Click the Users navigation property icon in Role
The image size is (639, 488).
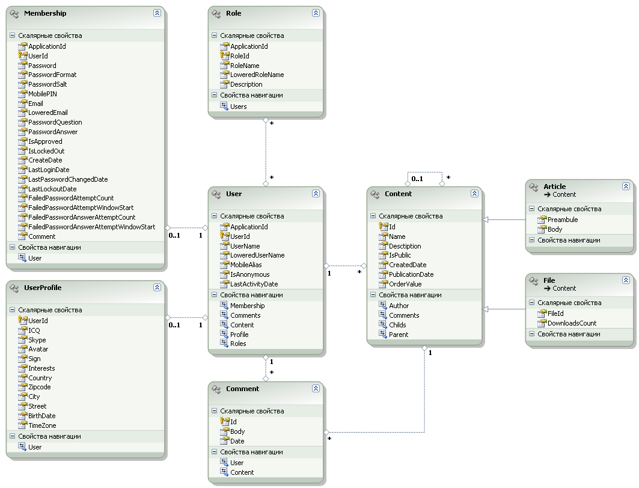225,107
